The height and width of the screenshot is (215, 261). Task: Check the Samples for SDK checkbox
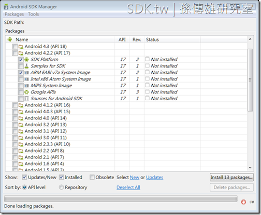21,66
